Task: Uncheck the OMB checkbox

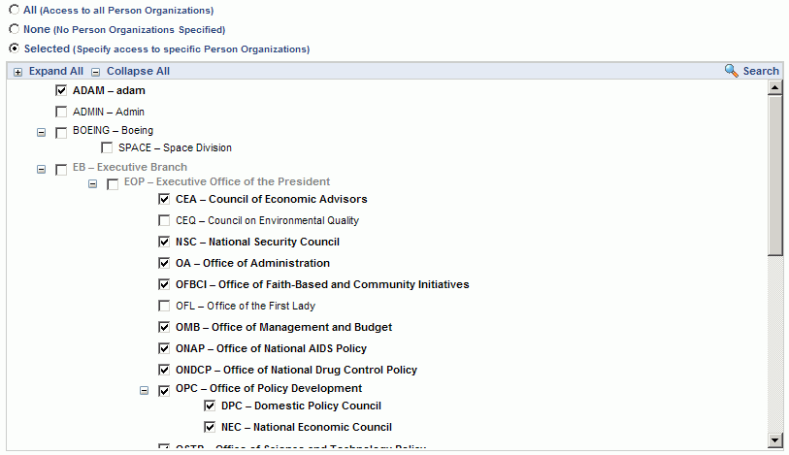Action: pyautogui.click(x=164, y=327)
